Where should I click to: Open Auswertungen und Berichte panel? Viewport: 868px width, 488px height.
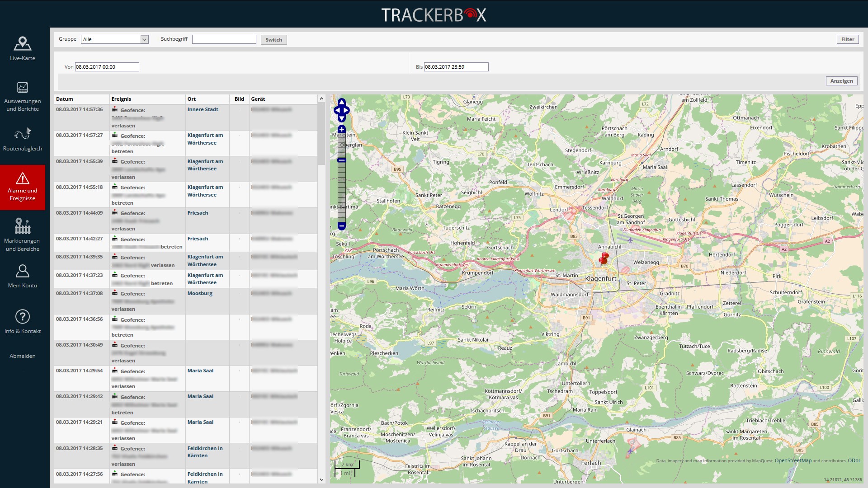pyautogui.click(x=22, y=95)
